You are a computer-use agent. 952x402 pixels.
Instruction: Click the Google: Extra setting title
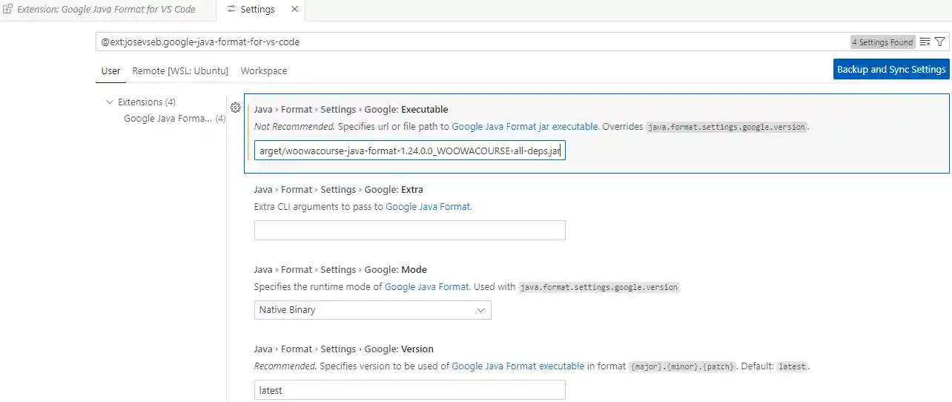338,189
